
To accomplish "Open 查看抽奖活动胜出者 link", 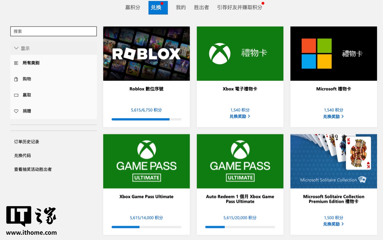I will (x=33, y=169).
